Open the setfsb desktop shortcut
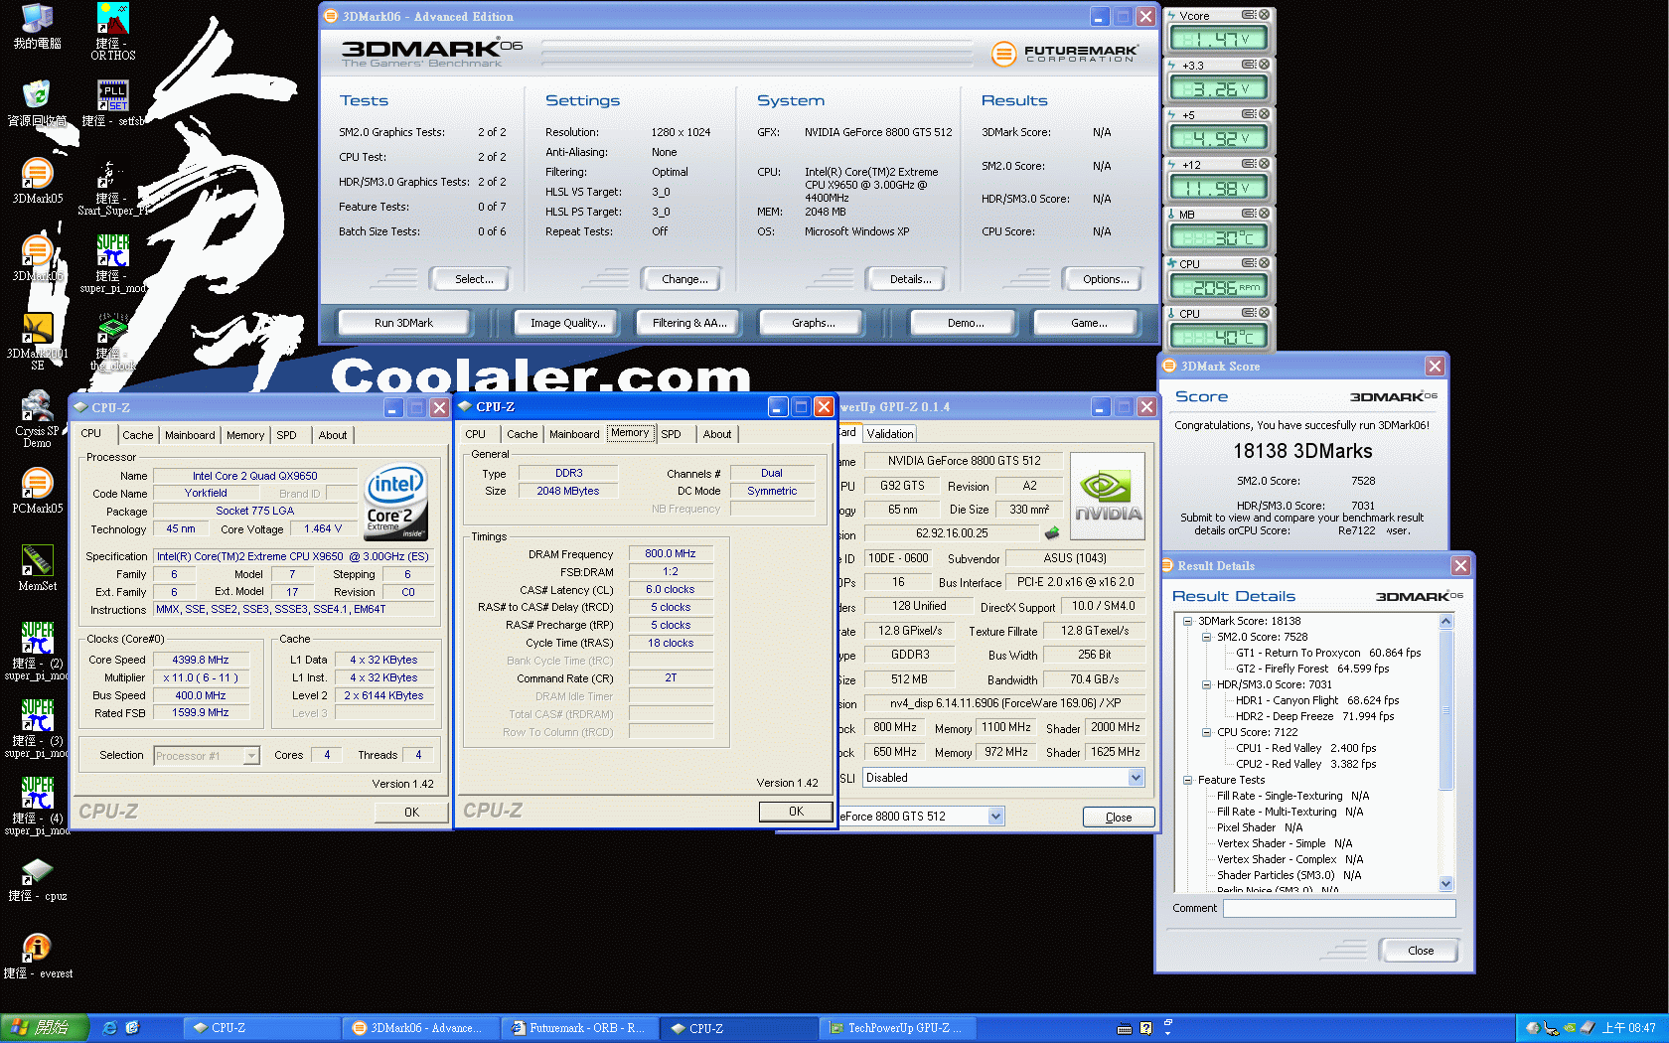The width and height of the screenshot is (1669, 1043). tap(113, 103)
